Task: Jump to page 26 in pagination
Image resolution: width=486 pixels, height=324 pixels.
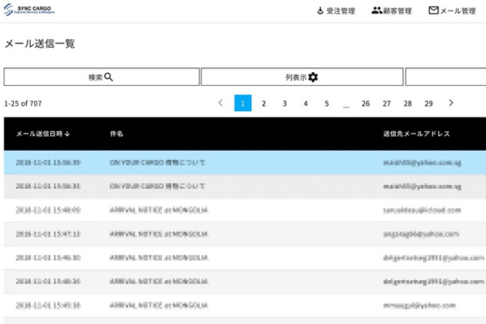Action: coord(365,104)
